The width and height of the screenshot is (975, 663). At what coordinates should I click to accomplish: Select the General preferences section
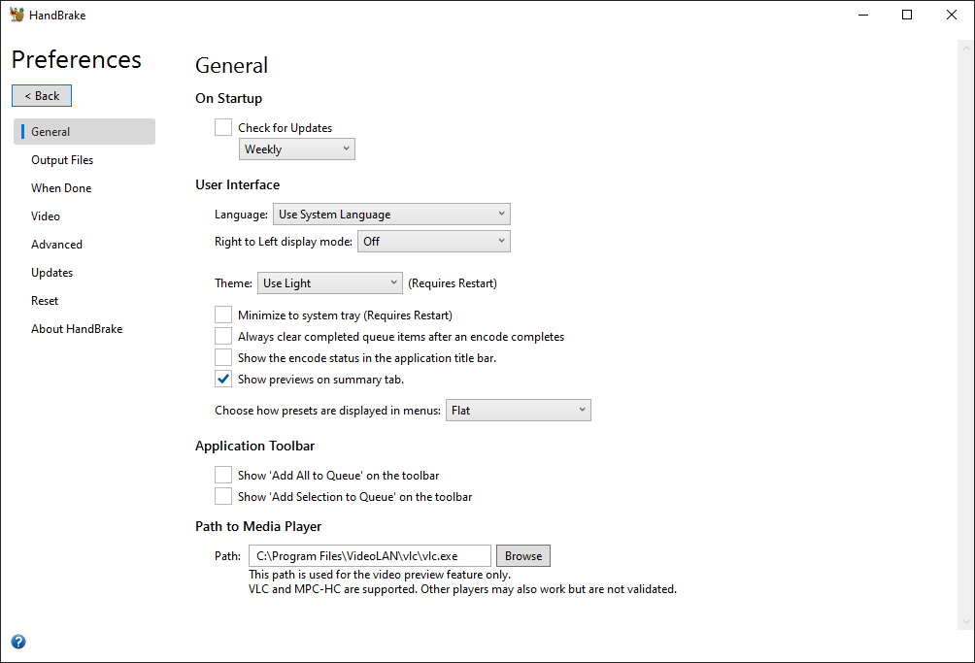(84, 132)
